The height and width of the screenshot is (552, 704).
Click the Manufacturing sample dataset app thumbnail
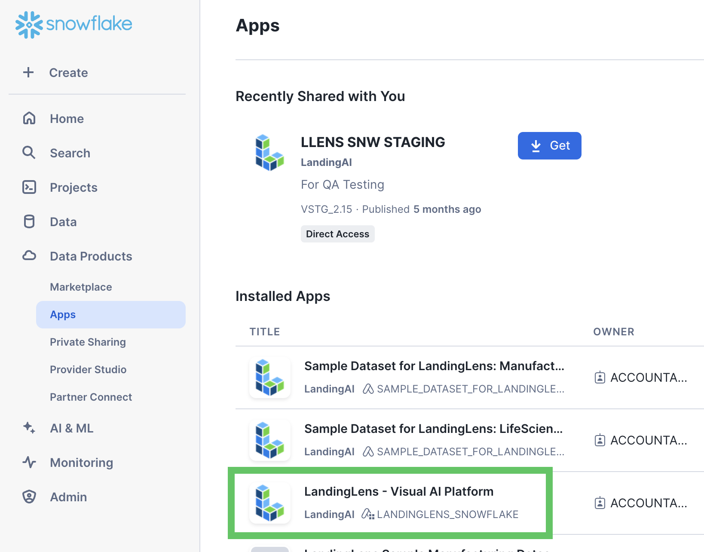pyautogui.click(x=270, y=377)
